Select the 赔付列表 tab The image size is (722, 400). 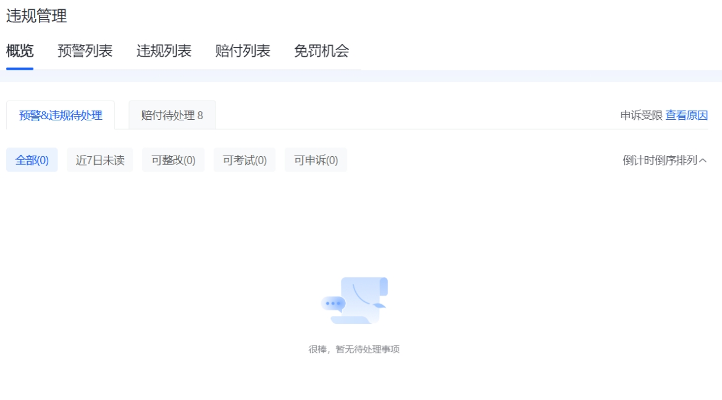pos(243,51)
